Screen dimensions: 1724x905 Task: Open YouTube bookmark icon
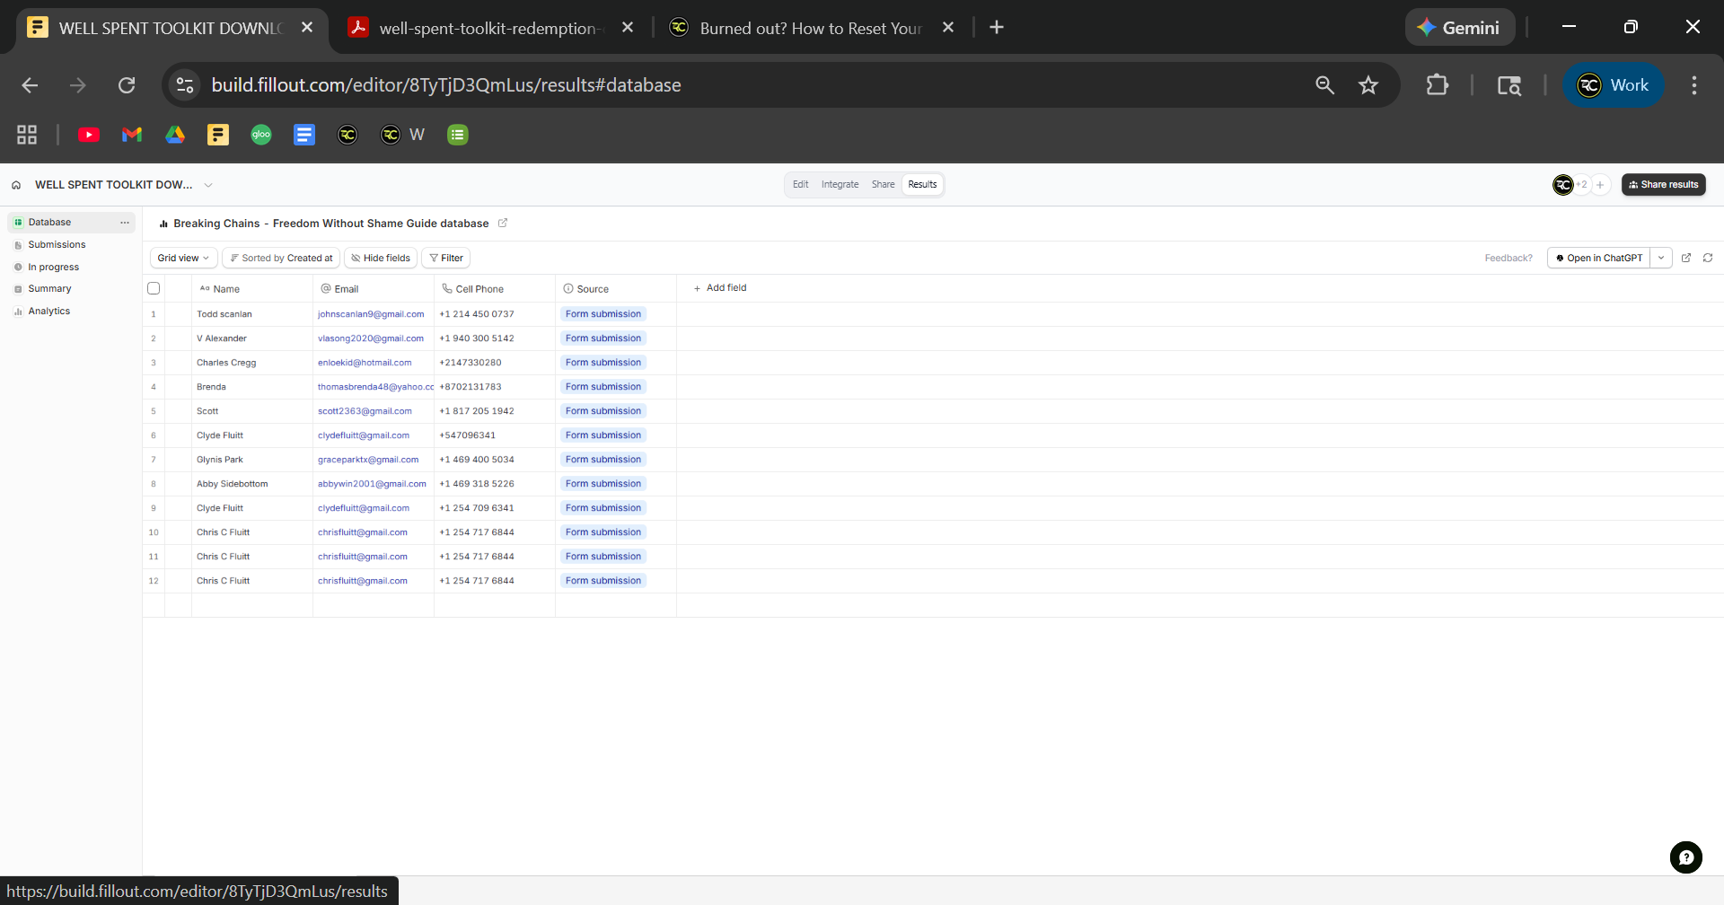[x=89, y=135]
